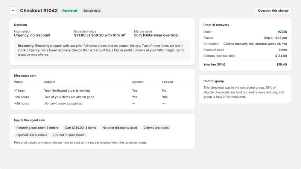
Task: Go back using the arrow button
Action: tap(13, 11)
